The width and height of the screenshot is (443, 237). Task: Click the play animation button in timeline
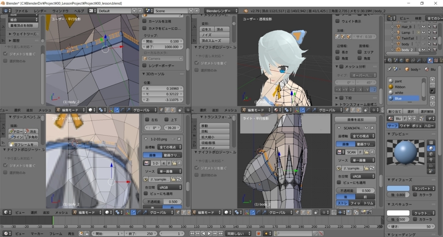tap(209, 234)
